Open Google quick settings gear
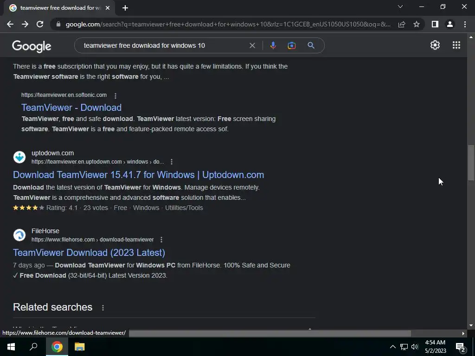 tap(435, 45)
